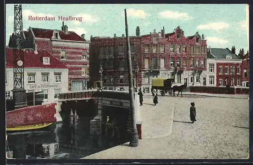Viewport: 253px width, 165px height.
Task: Select the yellow horse-drawn covered wagon
Action: (162, 86)
